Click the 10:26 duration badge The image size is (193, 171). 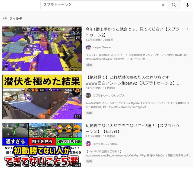coord(77,165)
